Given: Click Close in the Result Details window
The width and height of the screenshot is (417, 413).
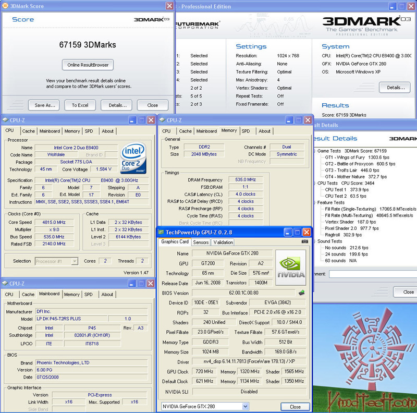Looking at the screenshot, I should pos(406,292).
